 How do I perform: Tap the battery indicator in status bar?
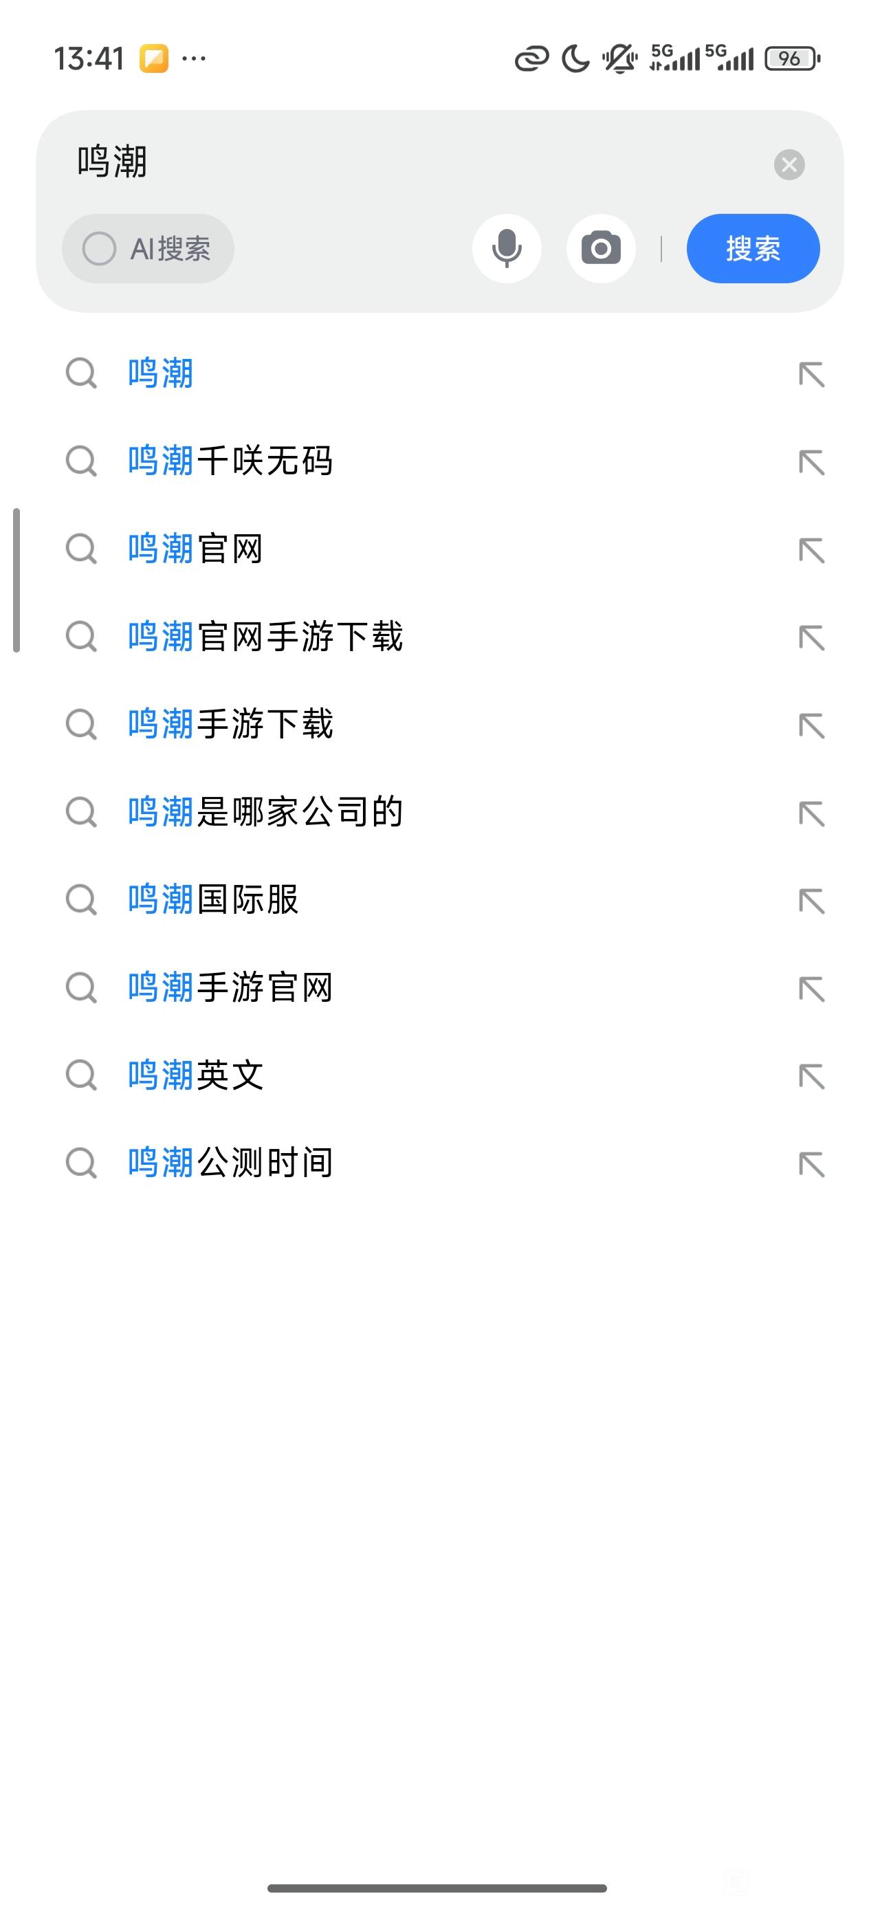click(792, 58)
